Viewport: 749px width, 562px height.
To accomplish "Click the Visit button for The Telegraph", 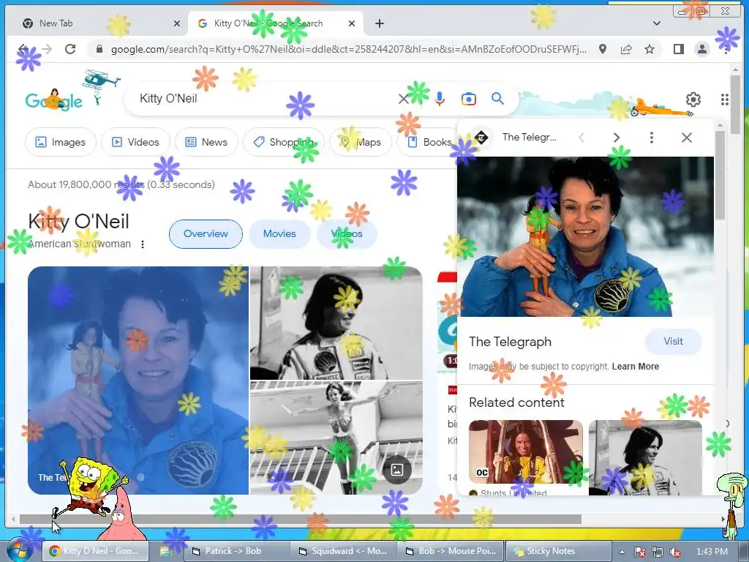I will pos(673,342).
